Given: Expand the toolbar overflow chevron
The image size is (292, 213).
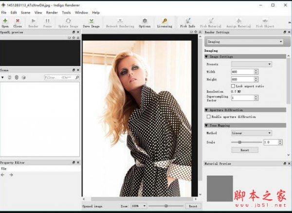Looking at the screenshot, I should (x=290, y=22).
